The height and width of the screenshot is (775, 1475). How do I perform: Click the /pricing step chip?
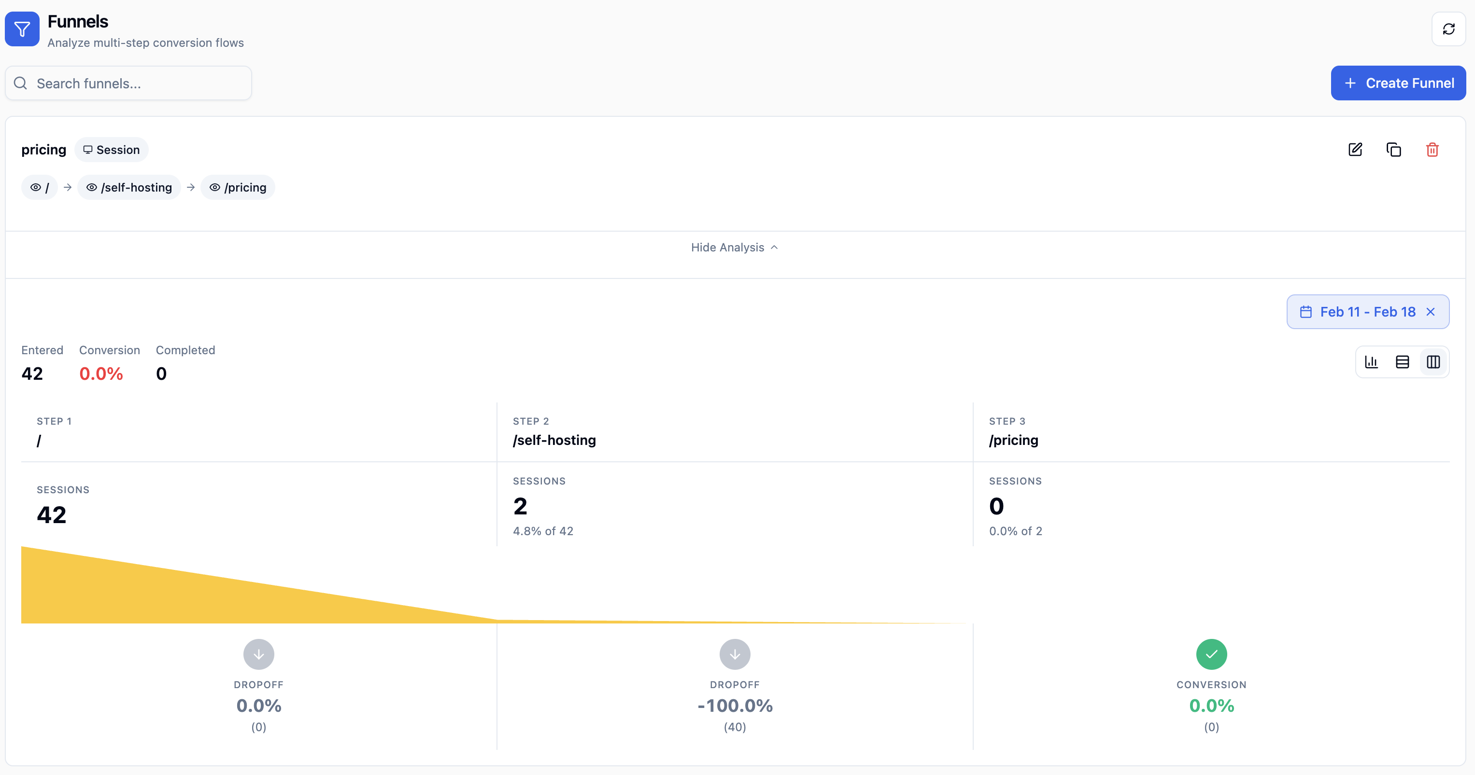(x=238, y=188)
